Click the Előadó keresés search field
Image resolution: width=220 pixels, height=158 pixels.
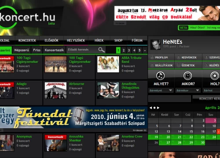(x=83, y=50)
